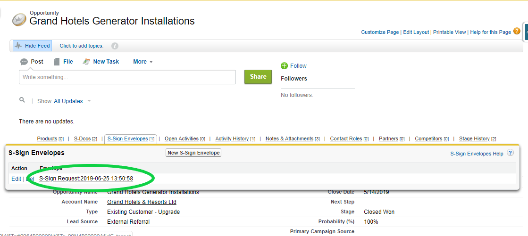The width and height of the screenshot is (528, 236).
Task: Jump to Contact Roles related list
Action: (349, 138)
